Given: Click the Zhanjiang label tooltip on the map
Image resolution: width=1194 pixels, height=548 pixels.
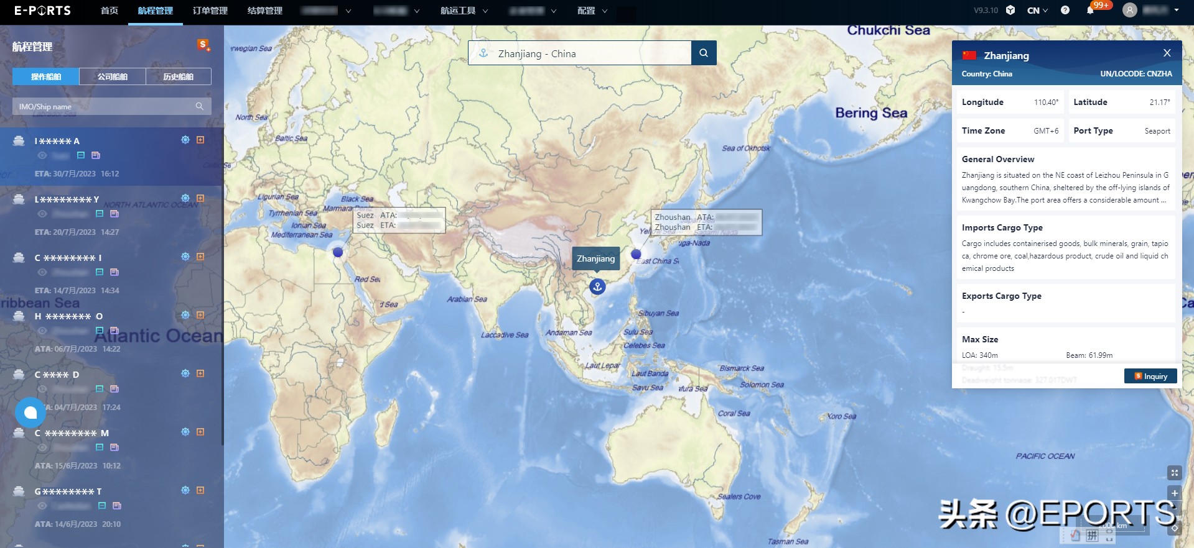Looking at the screenshot, I should point(596,258).
